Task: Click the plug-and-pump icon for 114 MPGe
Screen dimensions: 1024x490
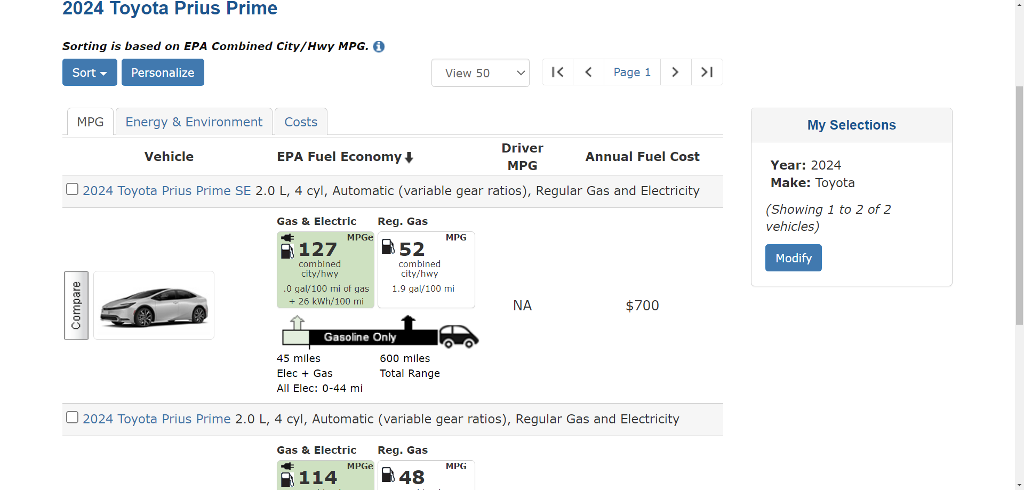Action: coord(287,475)
